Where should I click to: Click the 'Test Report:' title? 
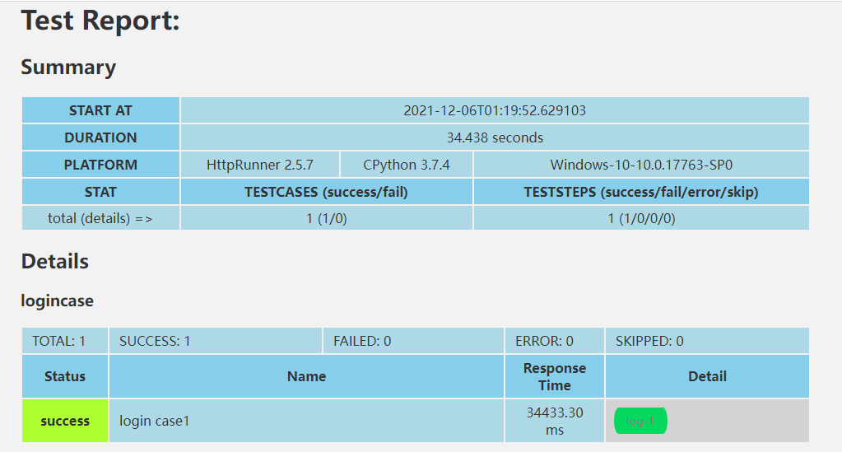(x=100, y=21)
